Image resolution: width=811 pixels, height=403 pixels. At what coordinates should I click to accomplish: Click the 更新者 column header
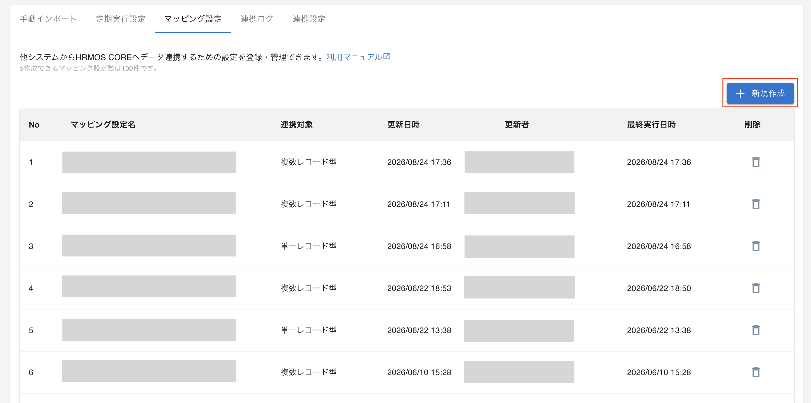click(x=517, y=125)
